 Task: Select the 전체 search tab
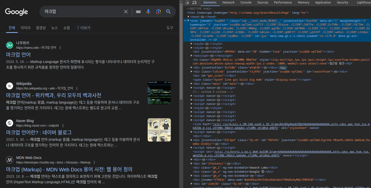pos(12,28)
